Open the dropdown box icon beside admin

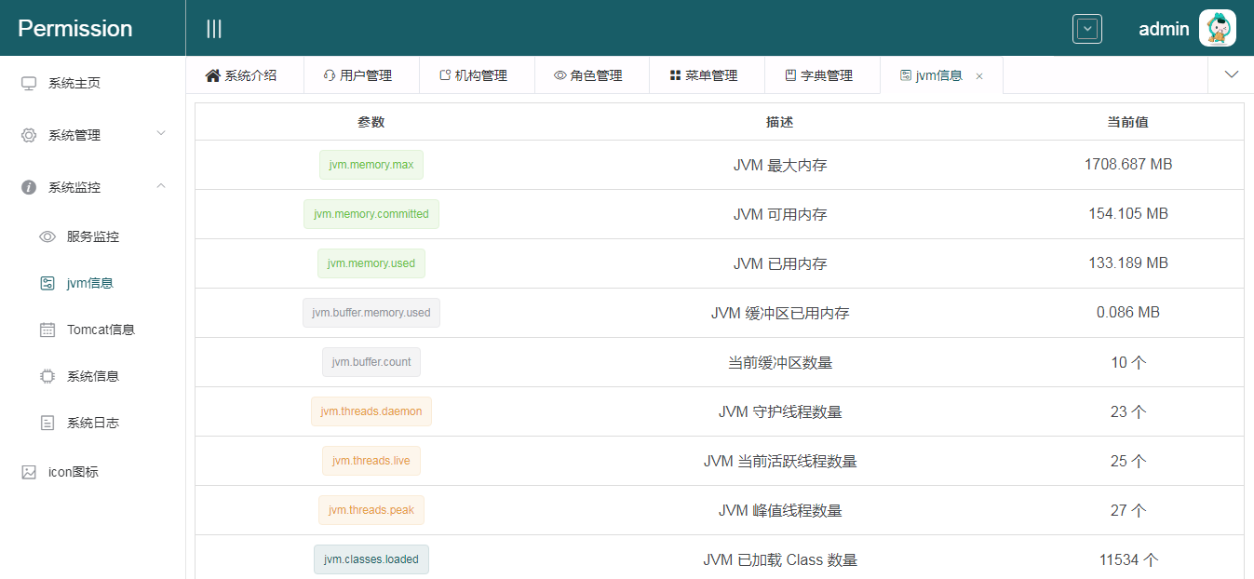[1087, 29]
